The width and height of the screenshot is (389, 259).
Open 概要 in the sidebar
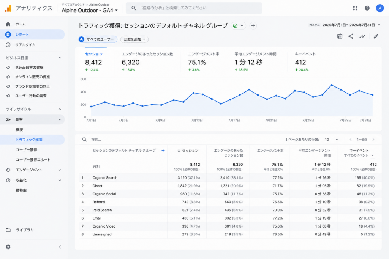(19, 130)
